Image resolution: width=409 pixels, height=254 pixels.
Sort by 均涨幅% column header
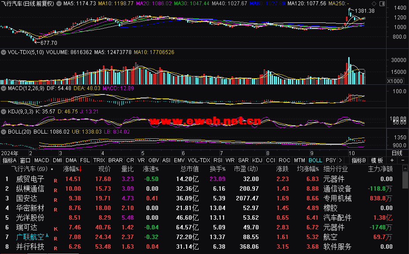[x=308, y=169]
